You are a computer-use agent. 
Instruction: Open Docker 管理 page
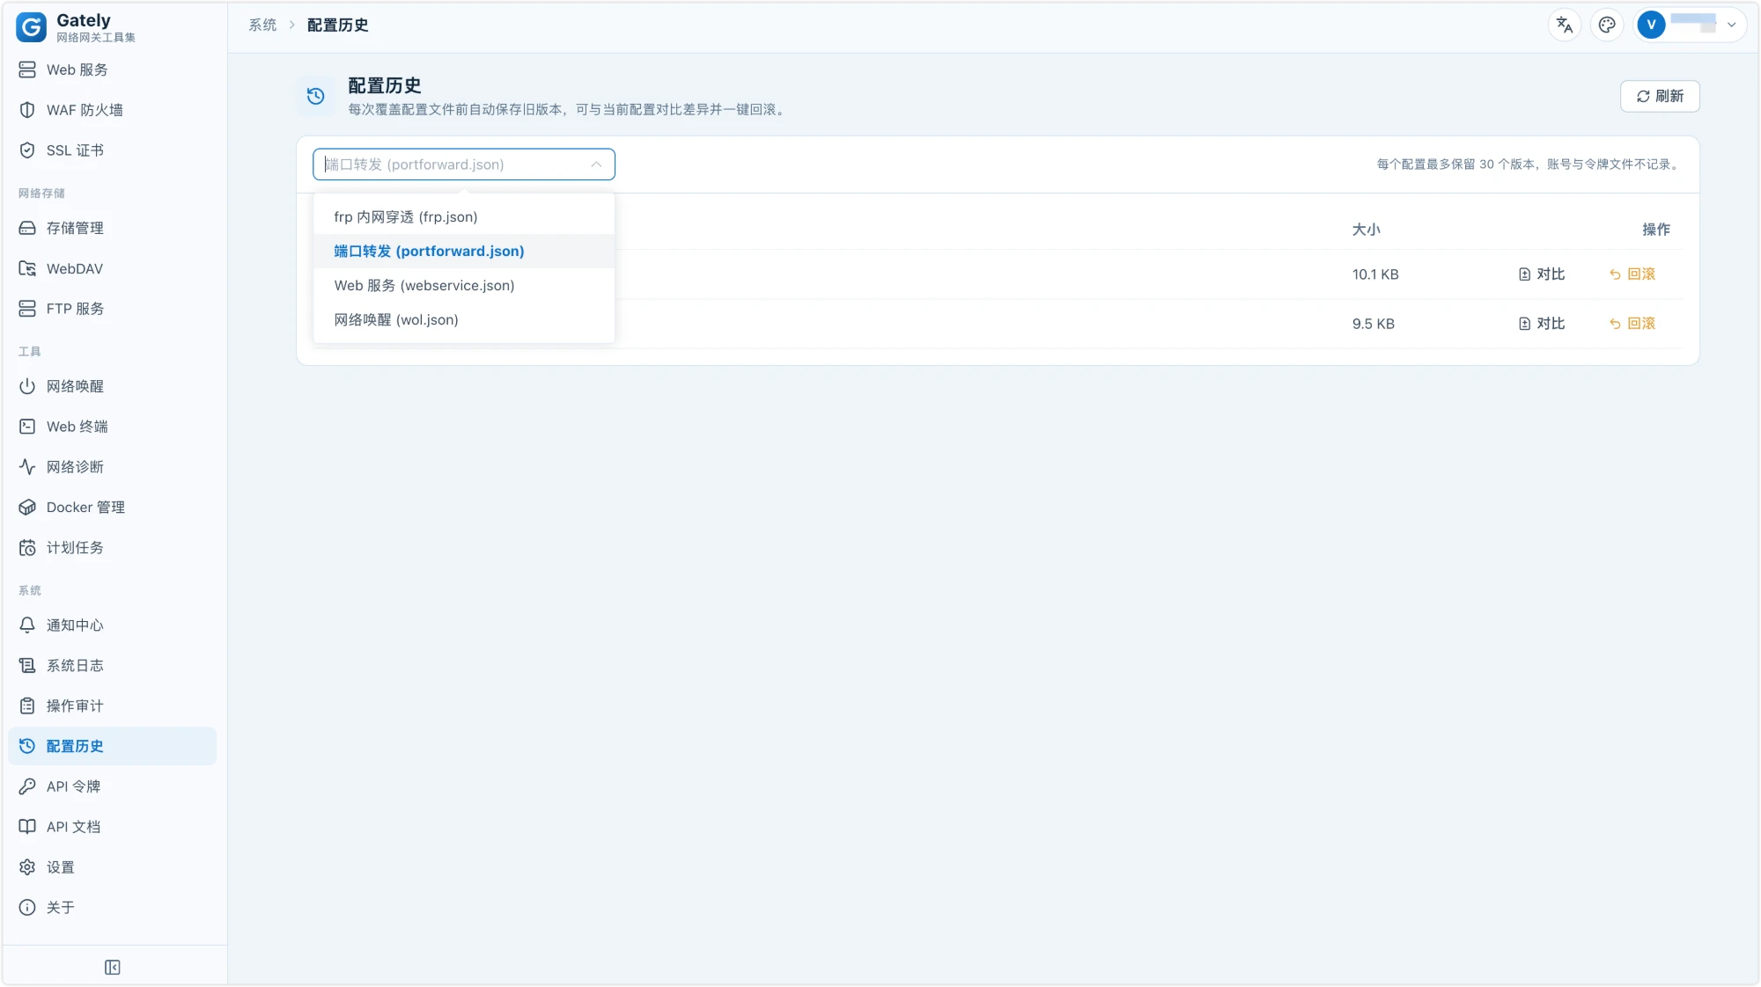point(112,508)
